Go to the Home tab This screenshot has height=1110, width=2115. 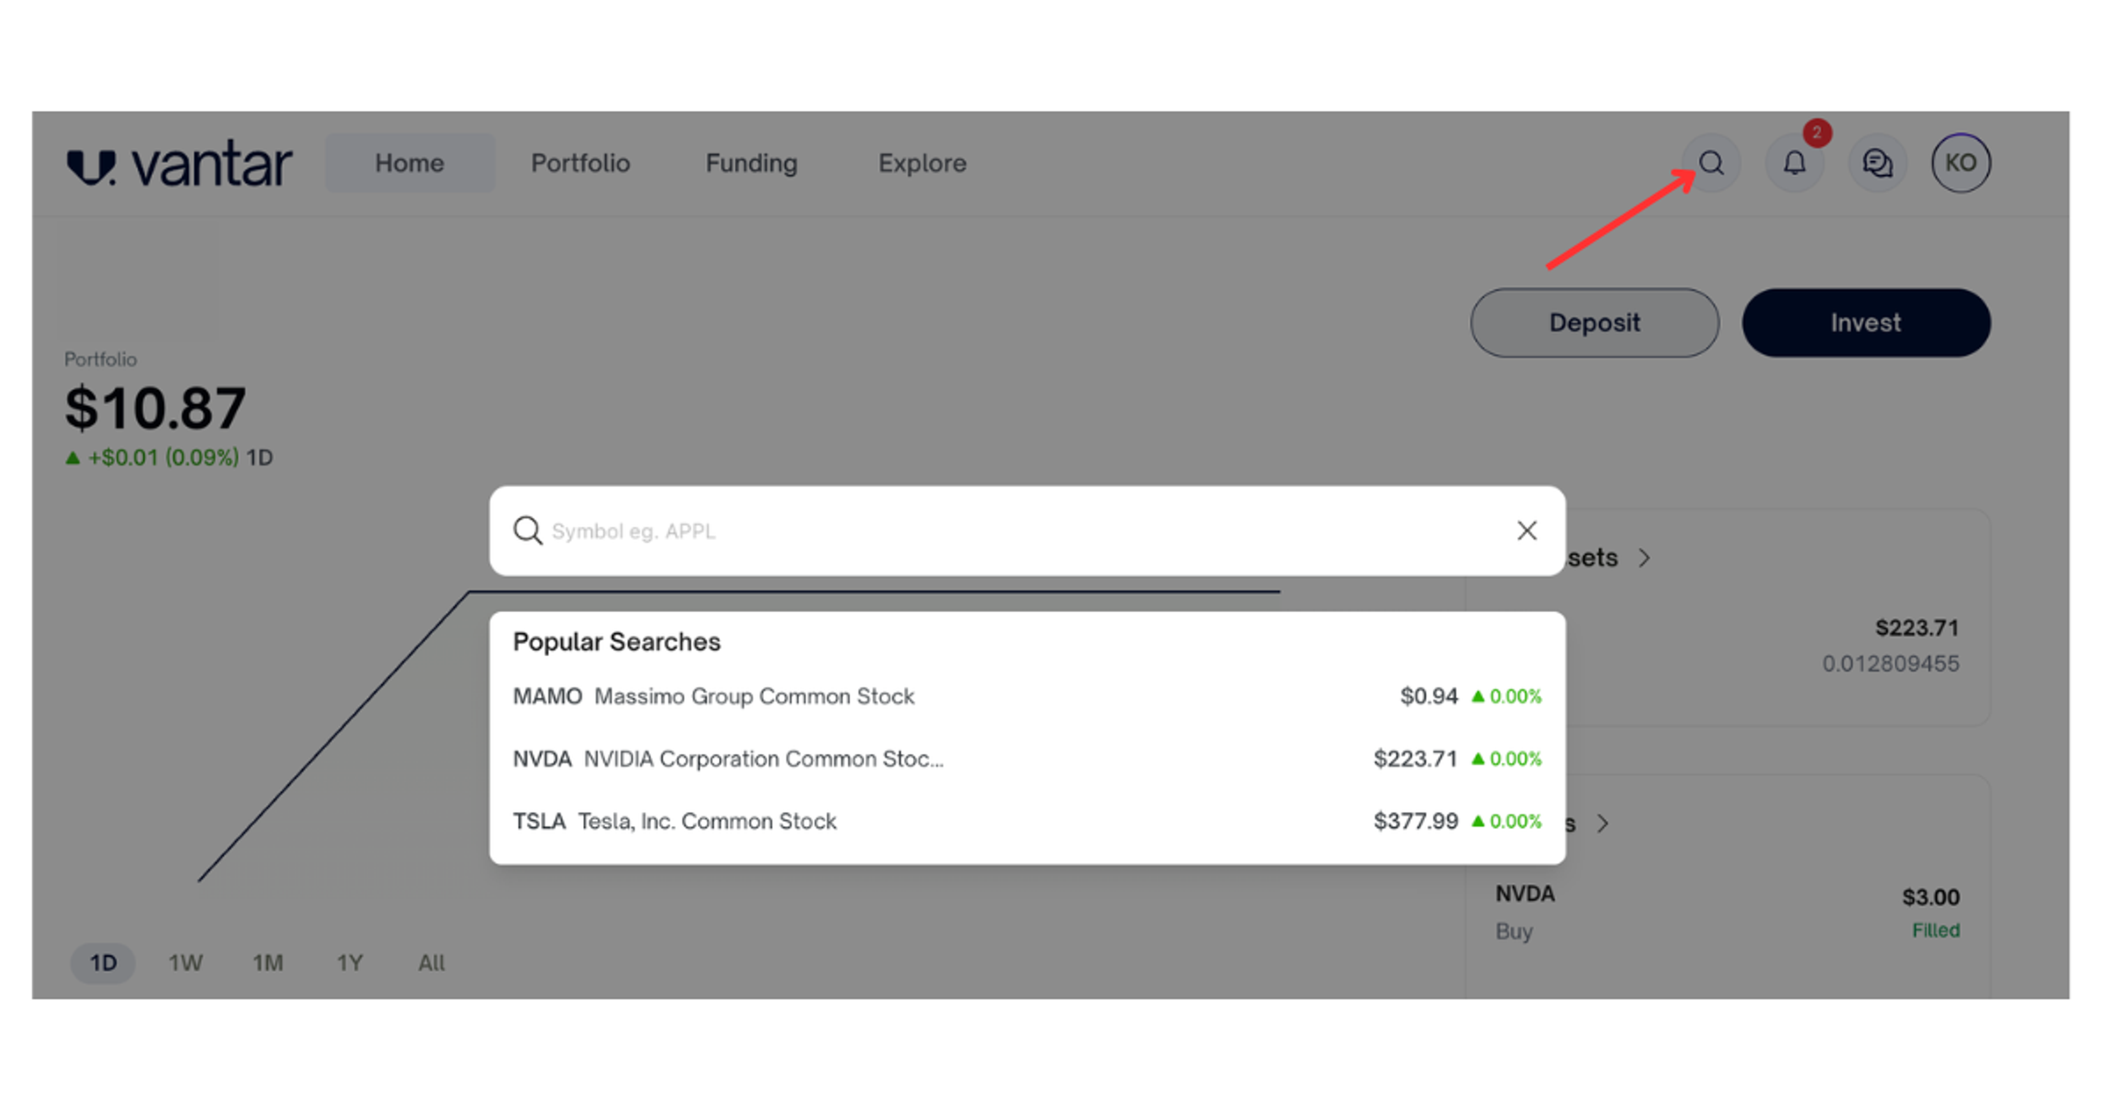[x=410, y=162]
